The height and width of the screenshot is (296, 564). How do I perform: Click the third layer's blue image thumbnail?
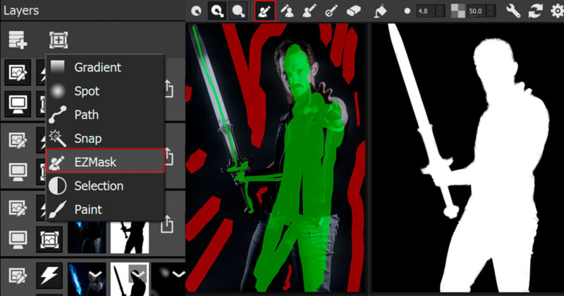pyautogui.click(x=87, y=238)
